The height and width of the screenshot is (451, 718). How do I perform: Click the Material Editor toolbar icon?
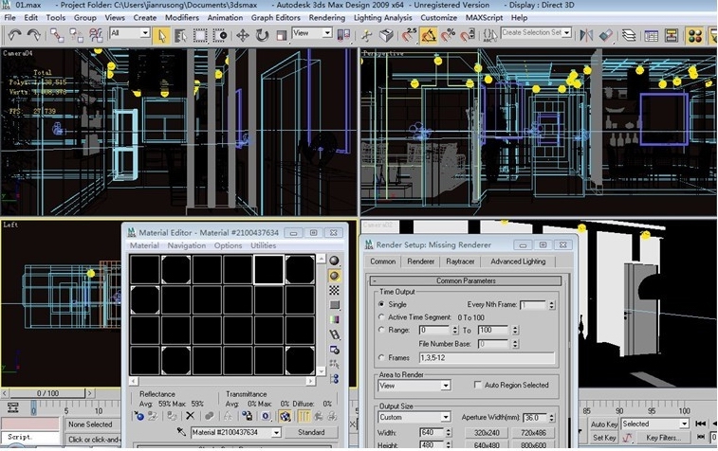pyautogui.click(x=694, y=35)
